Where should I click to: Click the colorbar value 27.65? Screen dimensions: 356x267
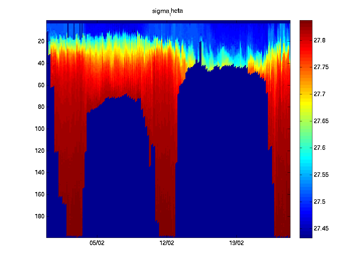pos(321,121)
